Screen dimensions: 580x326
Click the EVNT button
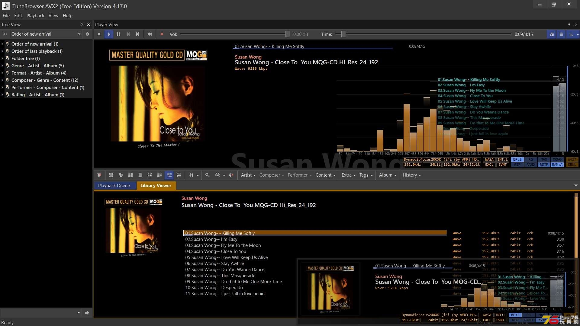click(502, 165)
